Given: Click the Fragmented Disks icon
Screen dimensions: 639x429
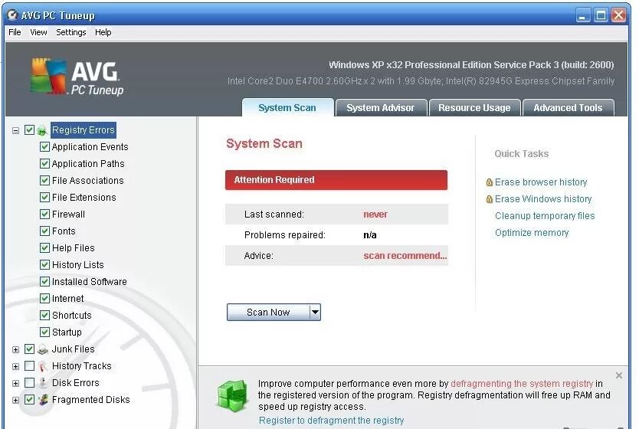Looking at the screenshot, I should point(43,400).
